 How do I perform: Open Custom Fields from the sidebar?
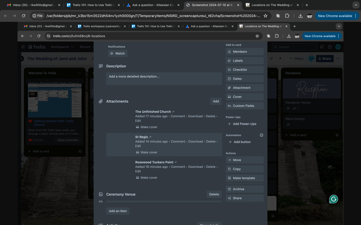[x=245, y=105]
